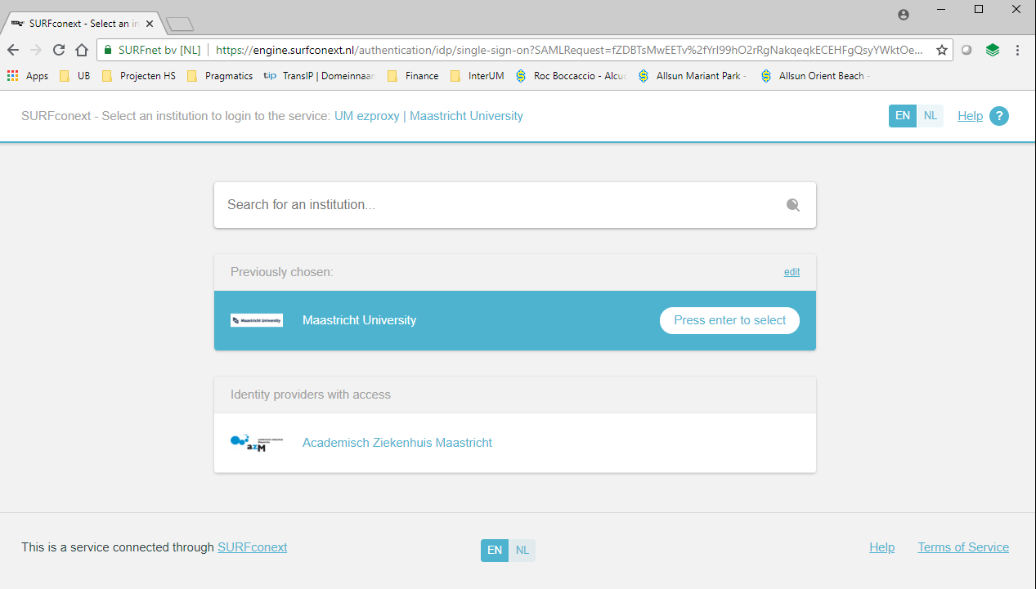This screenshot has height=589, width=1036.
Task: Open Chrome's three-dot menu
Action: (x=1017, y=50)
